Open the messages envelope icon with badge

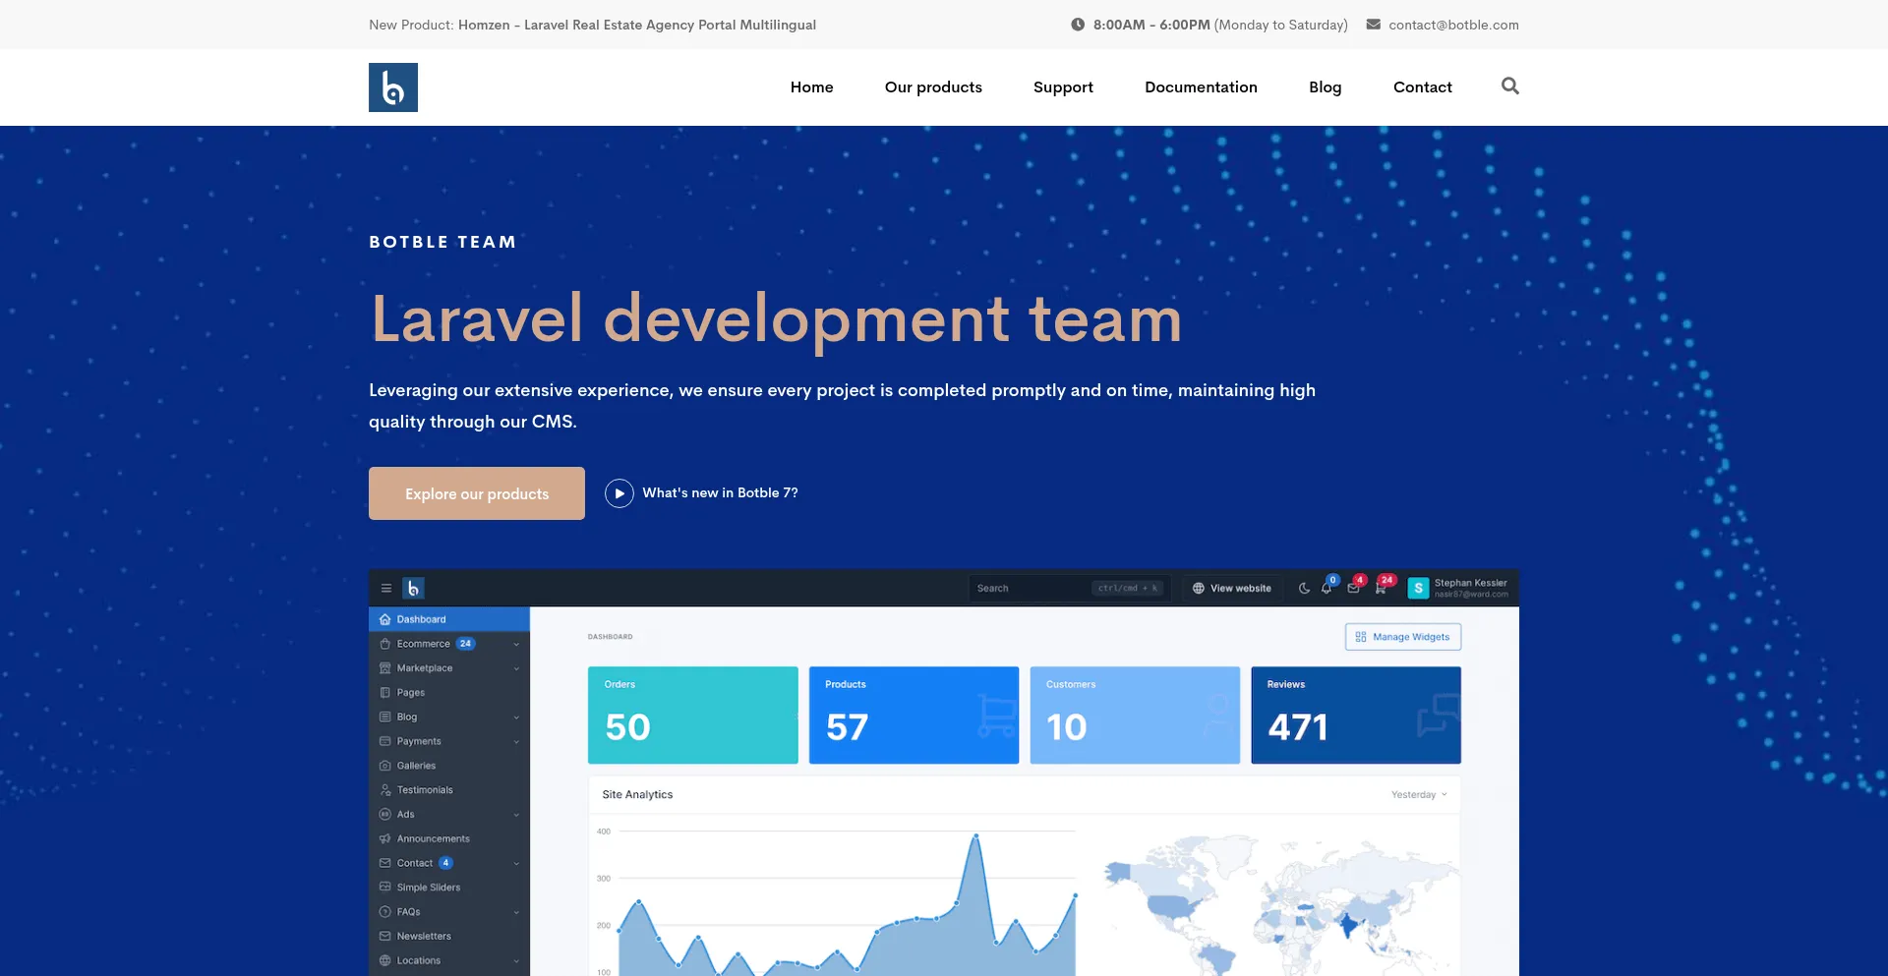point(1353,588)
